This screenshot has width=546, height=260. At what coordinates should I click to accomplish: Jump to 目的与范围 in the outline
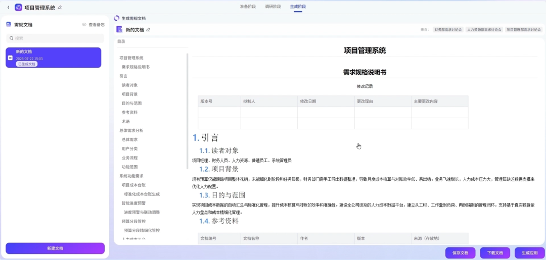point(131,103)
